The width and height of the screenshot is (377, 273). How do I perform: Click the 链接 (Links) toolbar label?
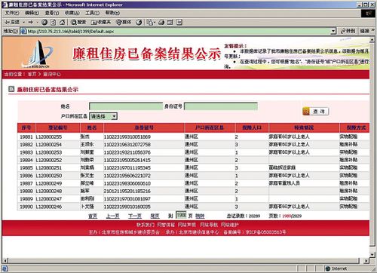pos(365,31)
